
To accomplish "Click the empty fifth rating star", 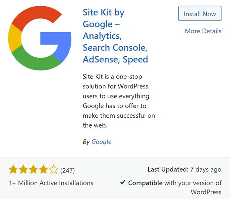I will [53, 170].
